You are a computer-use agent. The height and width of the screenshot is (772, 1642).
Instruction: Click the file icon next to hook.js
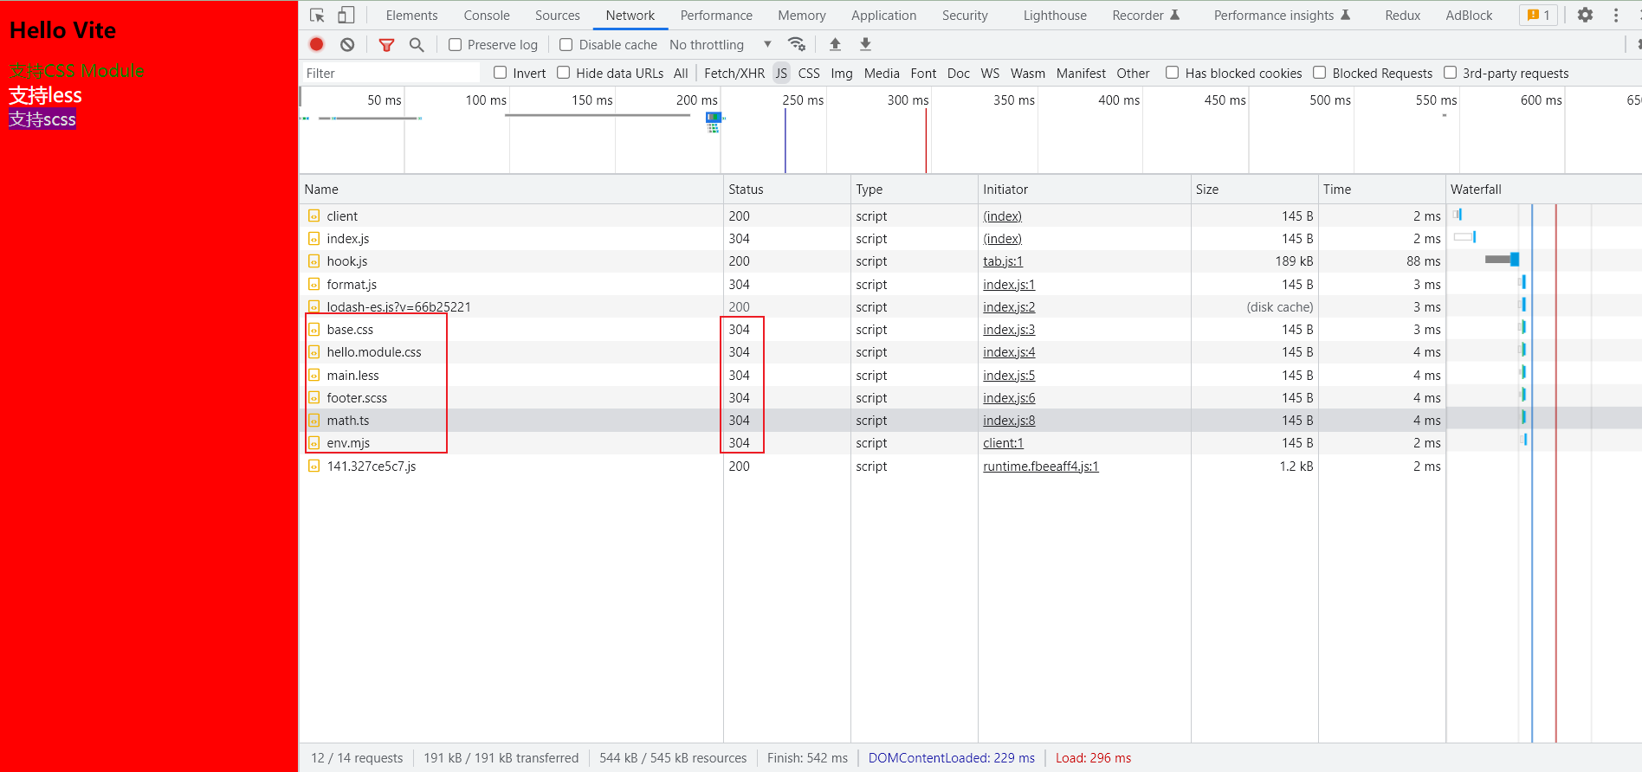click(314, 261)
